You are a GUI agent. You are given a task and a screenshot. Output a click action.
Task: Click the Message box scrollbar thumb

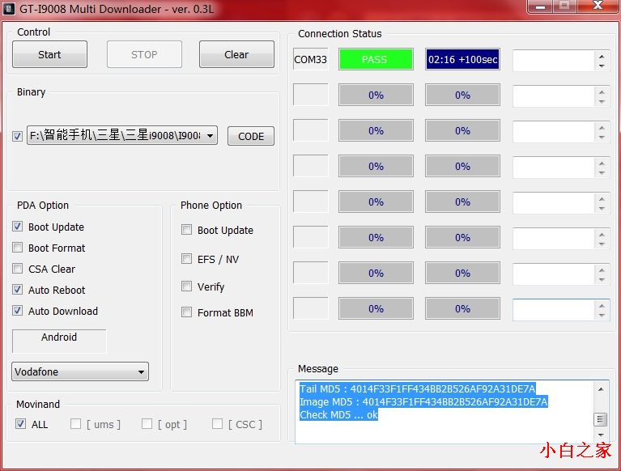[x=601, y=419]
